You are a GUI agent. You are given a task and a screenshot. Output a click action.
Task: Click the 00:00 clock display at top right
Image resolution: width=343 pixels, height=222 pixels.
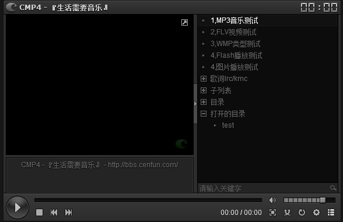[x=319, y=8]
